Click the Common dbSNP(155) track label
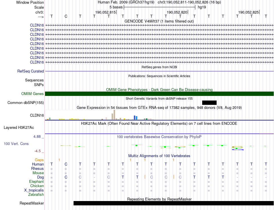The image size is (274, 210). [26, 103]
